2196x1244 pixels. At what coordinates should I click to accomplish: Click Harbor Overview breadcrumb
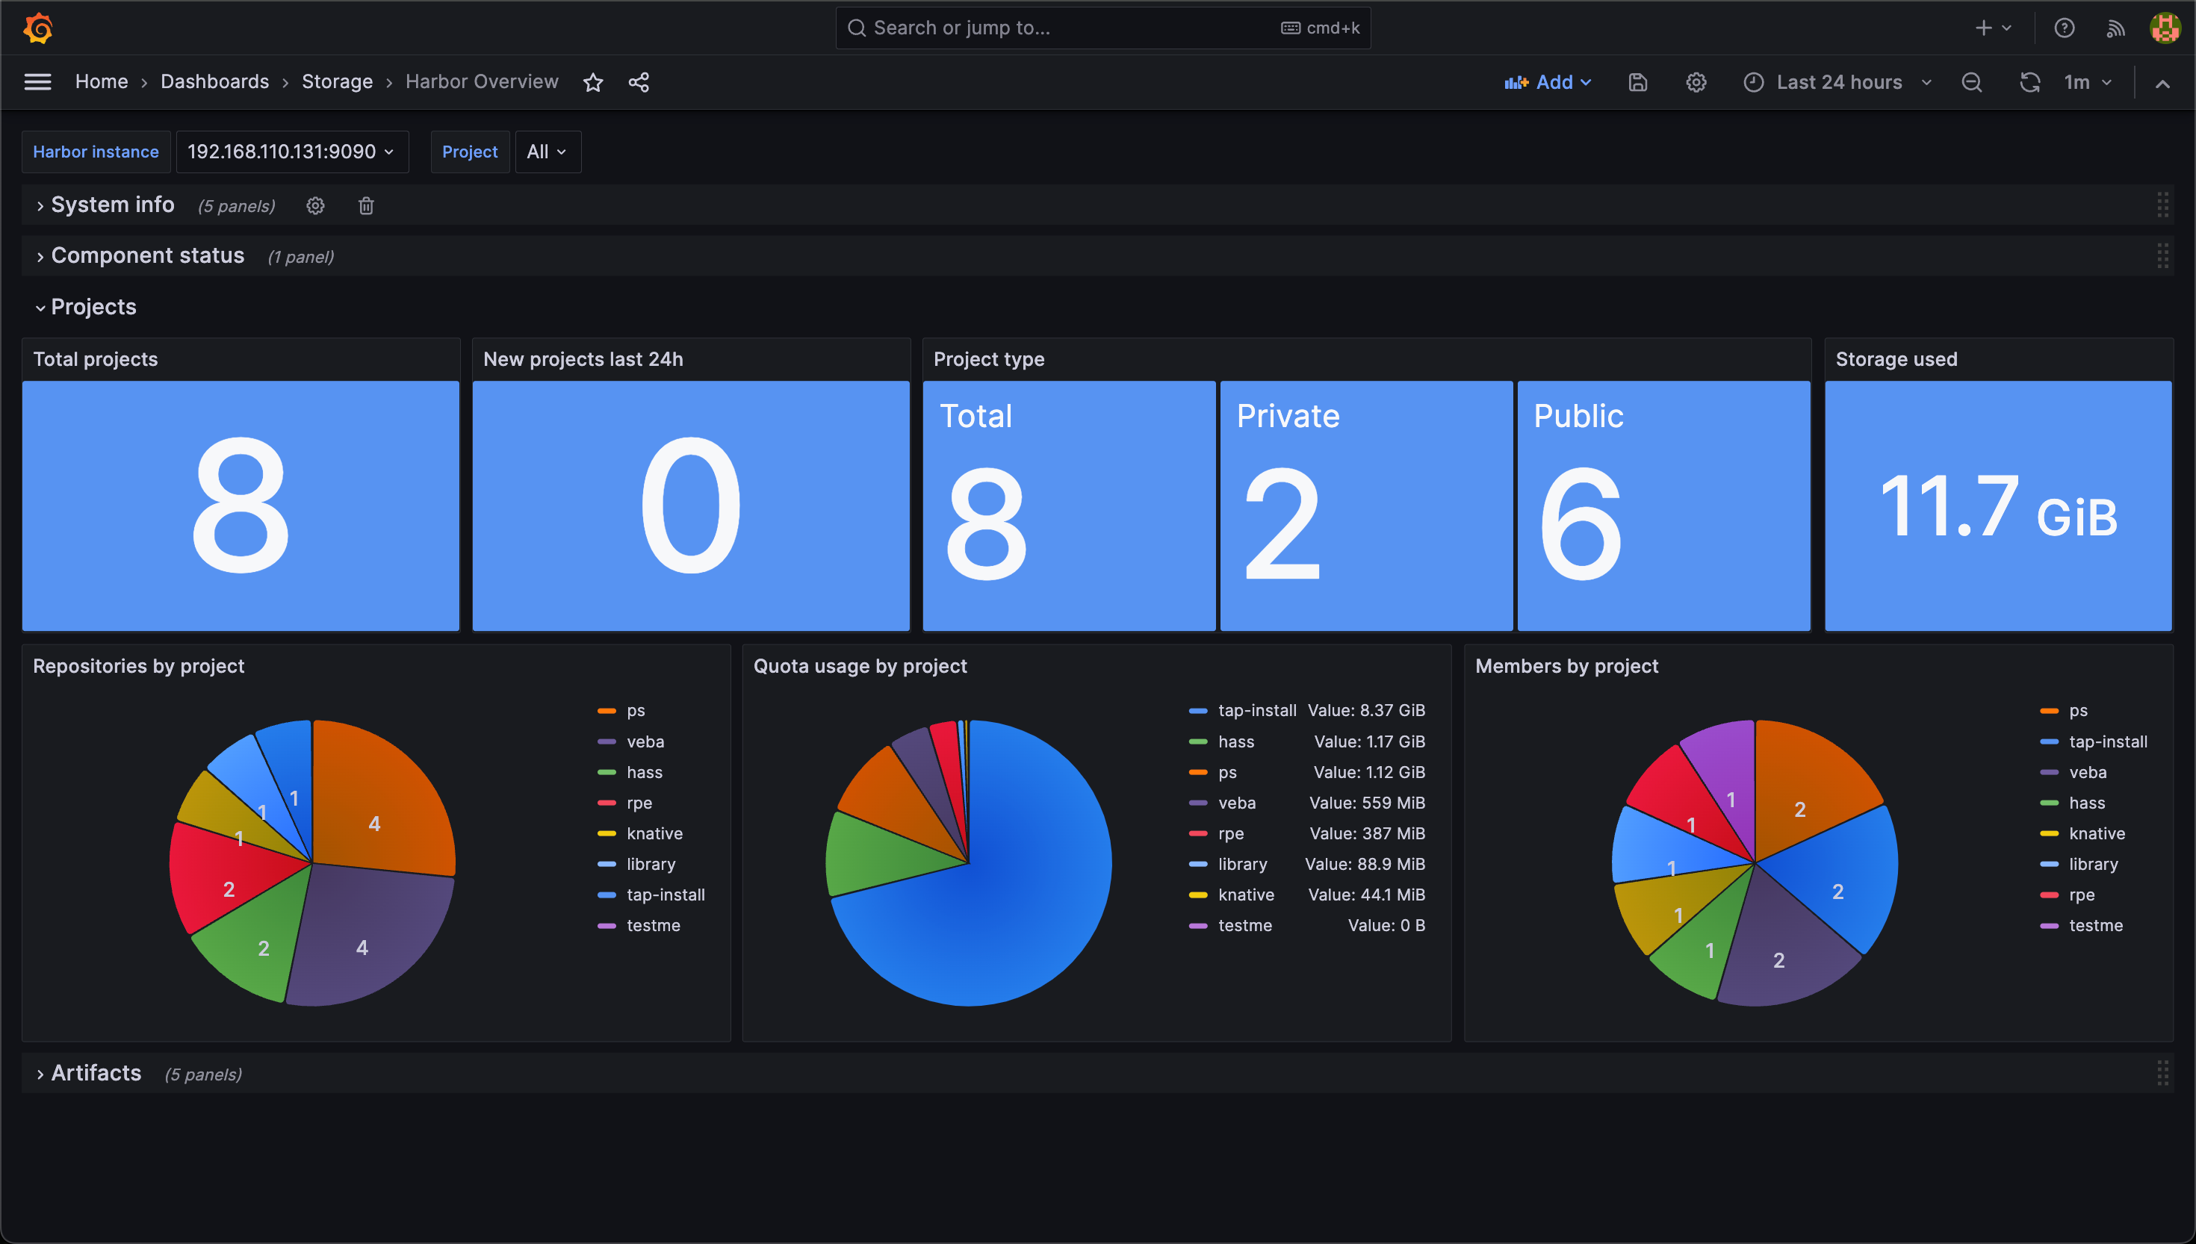coord(482,82)
